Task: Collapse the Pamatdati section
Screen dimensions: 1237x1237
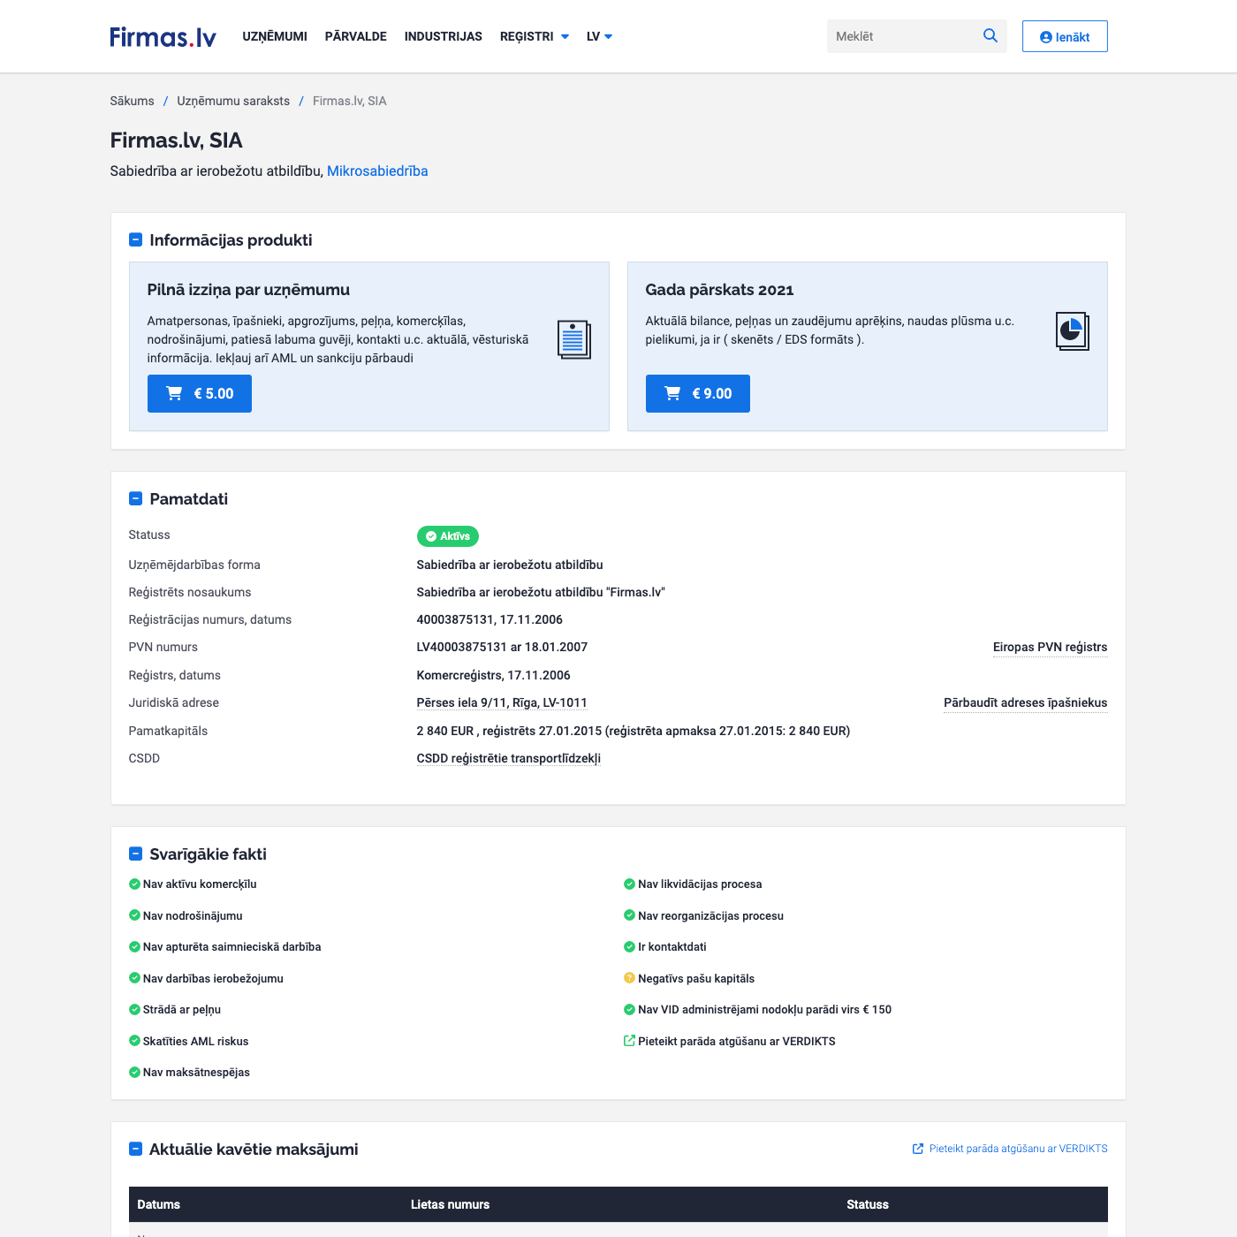Action: [x=135, y=498]
